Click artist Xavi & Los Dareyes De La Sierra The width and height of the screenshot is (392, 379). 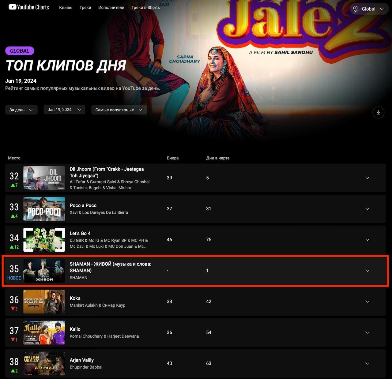(x=99, y=212)
